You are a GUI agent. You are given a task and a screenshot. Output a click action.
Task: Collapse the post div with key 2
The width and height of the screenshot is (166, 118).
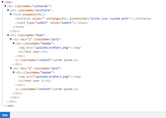pyautogui.click(x=11, y=39)
